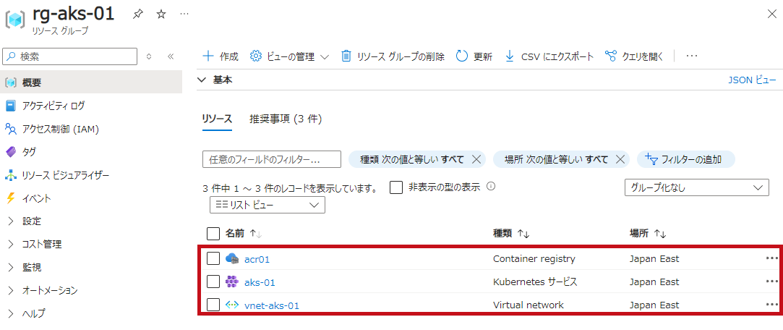The width and height of the screenshot is (783, 330).
Task: Click the aks-01 Kubernetes icon
Action: click(232, 282)
